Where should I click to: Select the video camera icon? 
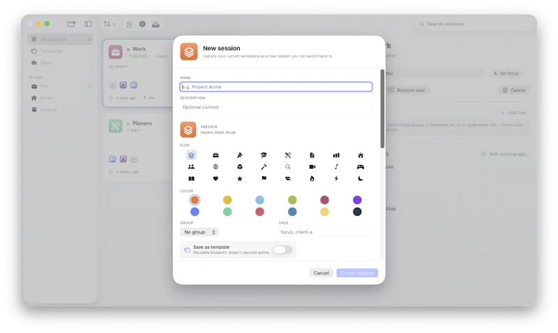(x=312, y=166)
